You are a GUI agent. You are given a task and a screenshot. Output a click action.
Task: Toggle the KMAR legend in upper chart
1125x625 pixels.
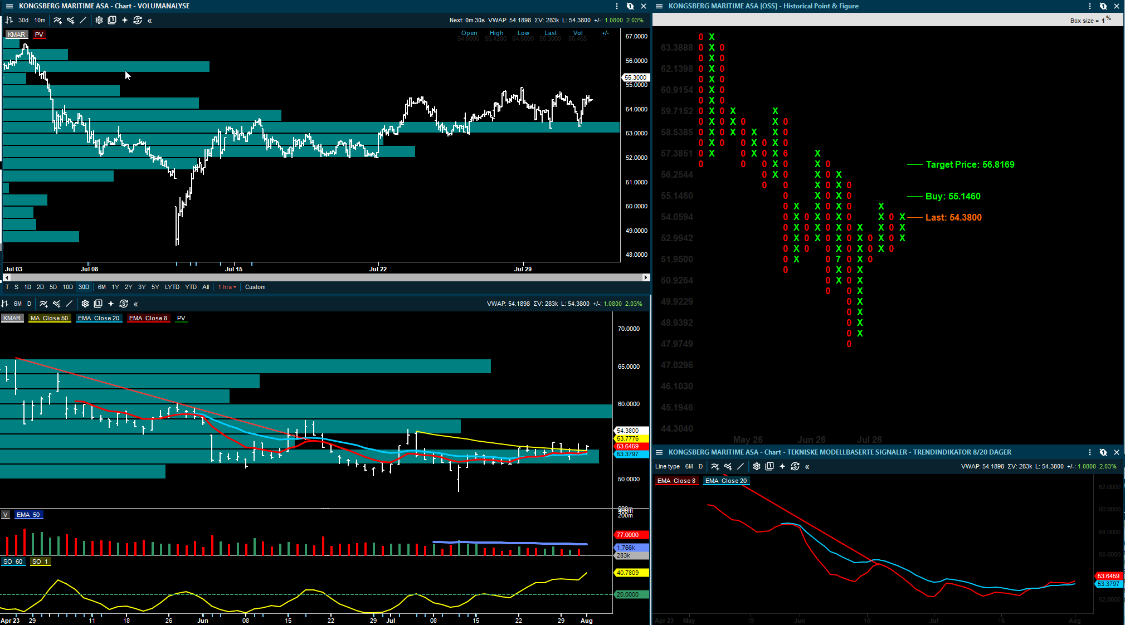pyautogui.click(x=17, y=35)
